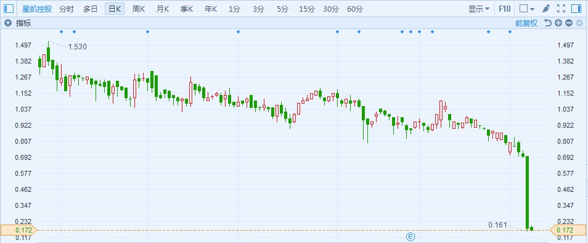Screen dimensions: 588x243
Task: Reset the chart with the undo arrow icon
Action: [x=548, y=23]
